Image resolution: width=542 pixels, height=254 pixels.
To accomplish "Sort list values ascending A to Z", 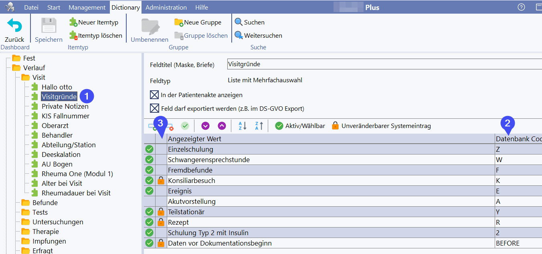I will (x=243, y=126).
